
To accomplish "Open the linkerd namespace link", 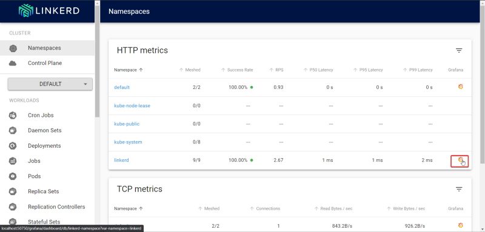I will (x=121, y=161).
